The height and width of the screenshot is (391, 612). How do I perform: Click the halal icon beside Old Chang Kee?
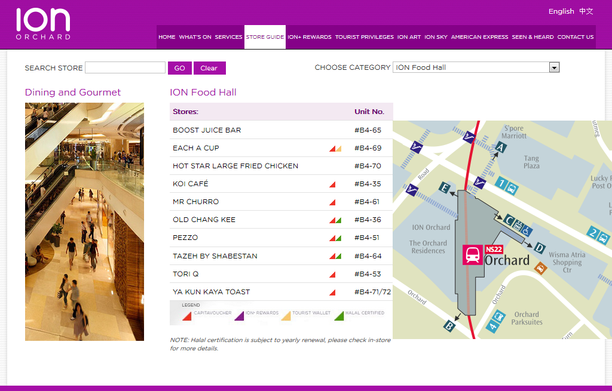click(338, 220)
